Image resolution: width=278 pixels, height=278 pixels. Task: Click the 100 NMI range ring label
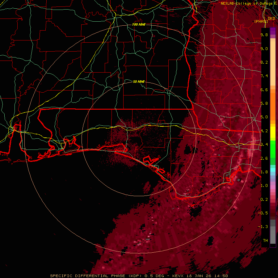[x=139, y=24]
